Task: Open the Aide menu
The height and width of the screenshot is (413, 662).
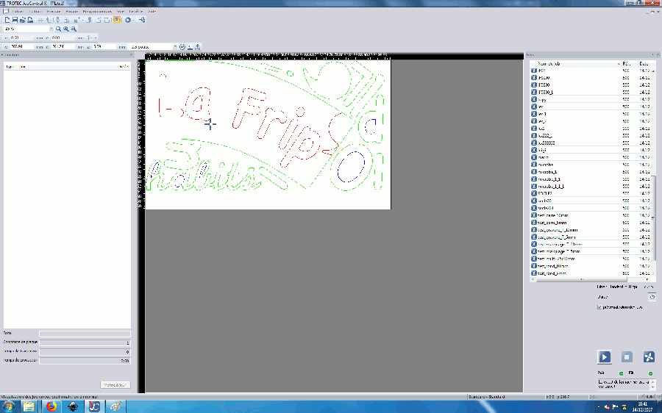Action: tap(152, 11)
